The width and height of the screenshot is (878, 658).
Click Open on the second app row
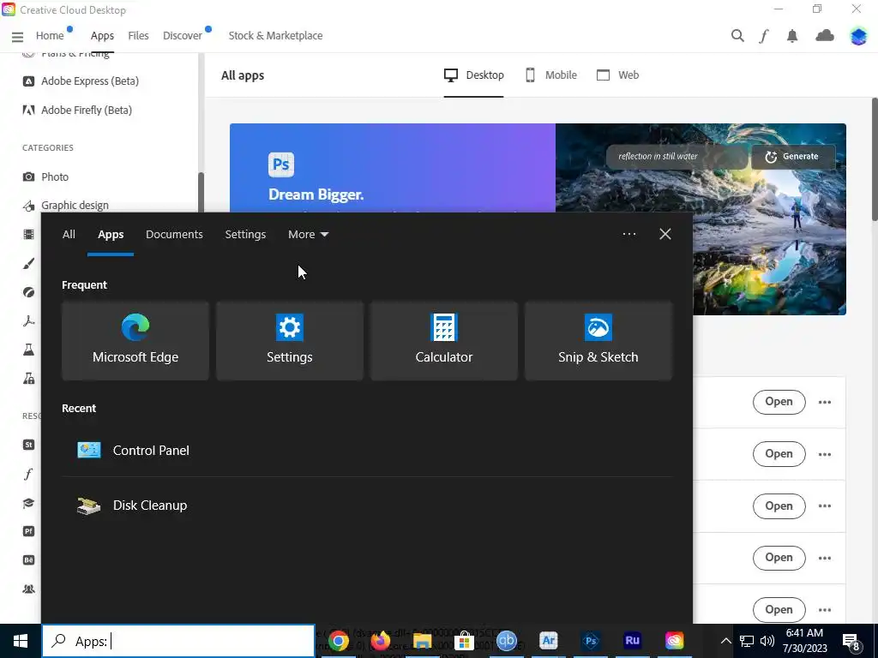tap(779, 454)
